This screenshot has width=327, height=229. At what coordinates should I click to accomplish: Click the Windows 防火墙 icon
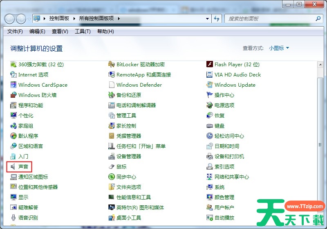[13, 95]
